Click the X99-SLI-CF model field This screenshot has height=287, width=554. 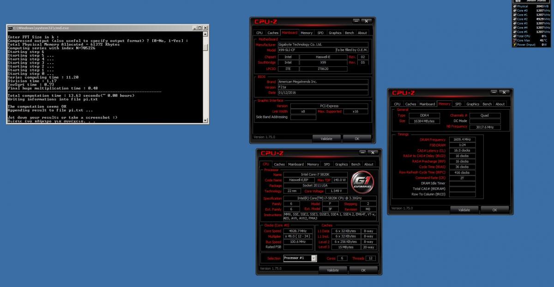(x=306, y=50)
